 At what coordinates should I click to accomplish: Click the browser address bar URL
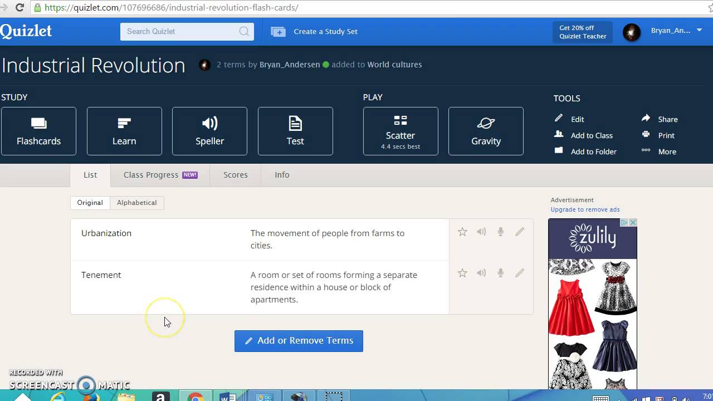(172, 8)
